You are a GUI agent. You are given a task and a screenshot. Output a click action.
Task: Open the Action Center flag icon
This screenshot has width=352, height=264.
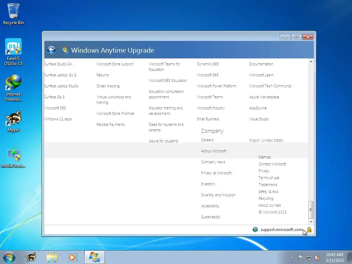pyautogui.click(x=300, y=257)
